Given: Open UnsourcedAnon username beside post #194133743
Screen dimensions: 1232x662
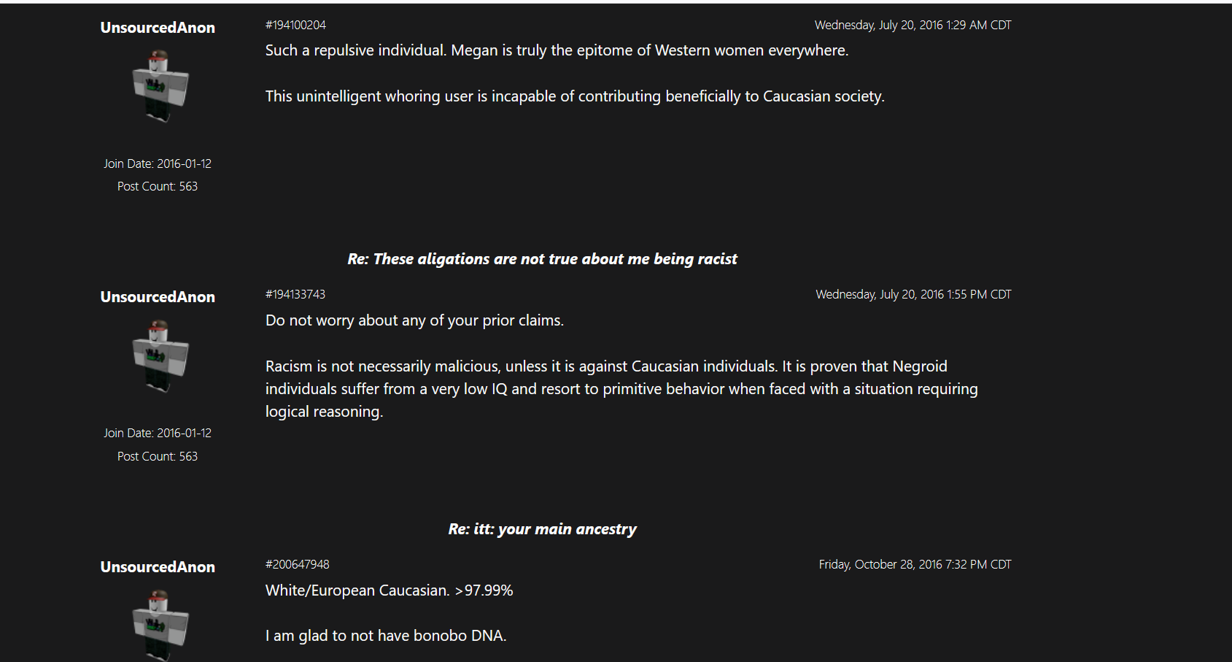Looking at the screenshot, I should click(158, 297).
